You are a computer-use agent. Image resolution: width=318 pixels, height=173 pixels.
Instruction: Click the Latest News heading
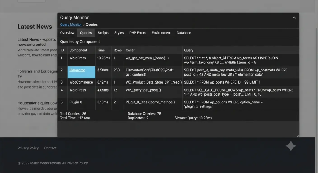[35, 27]
